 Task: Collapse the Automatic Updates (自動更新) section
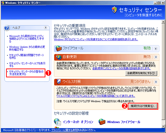(156, 57)
